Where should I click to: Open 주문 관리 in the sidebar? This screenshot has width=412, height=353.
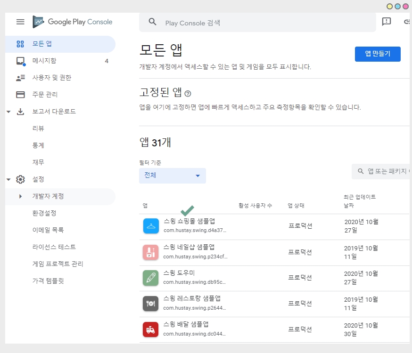60,95
